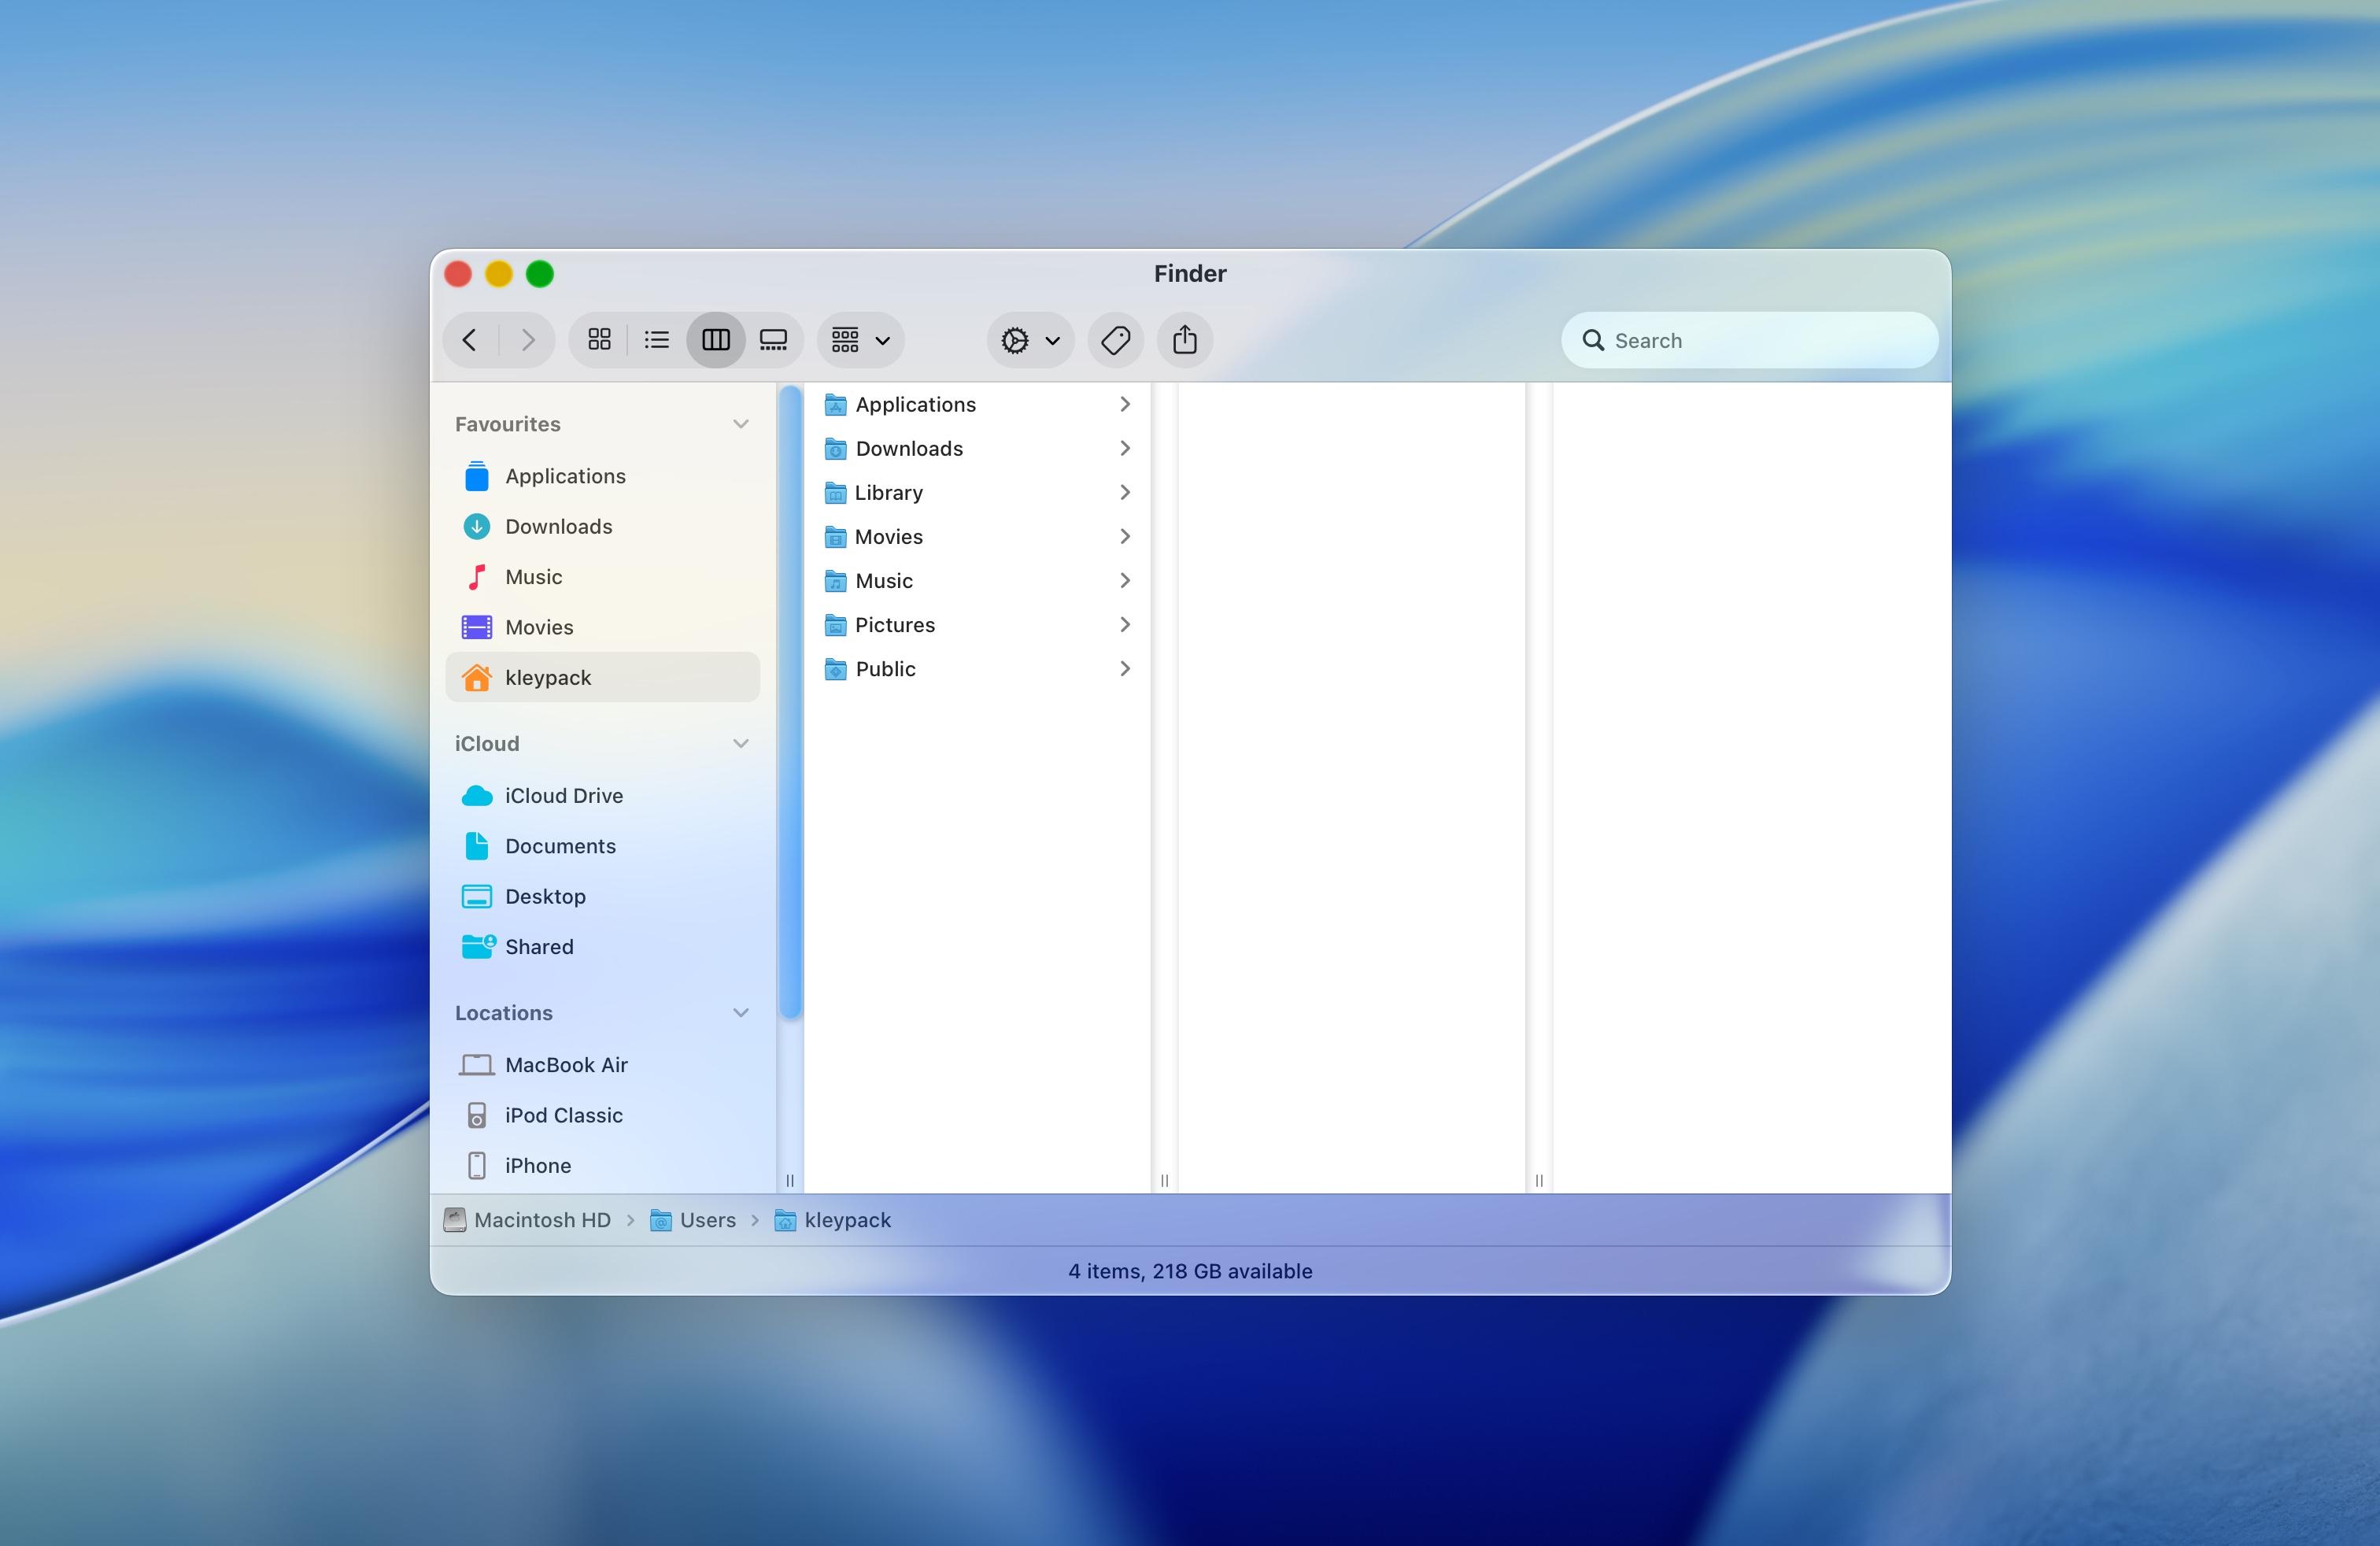This screenshot has width=2380, height=1546.
Task: Open Documents in the sidebar
Action: 603,846
